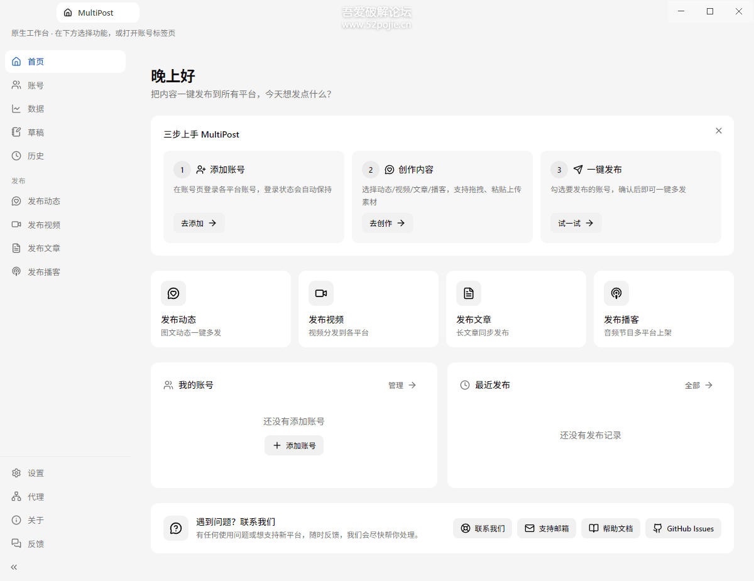Click the 添加账号 button with plus sign
The height and width of the screenshot is (581, 754).
pyautogui.click(x=294, y=445)
